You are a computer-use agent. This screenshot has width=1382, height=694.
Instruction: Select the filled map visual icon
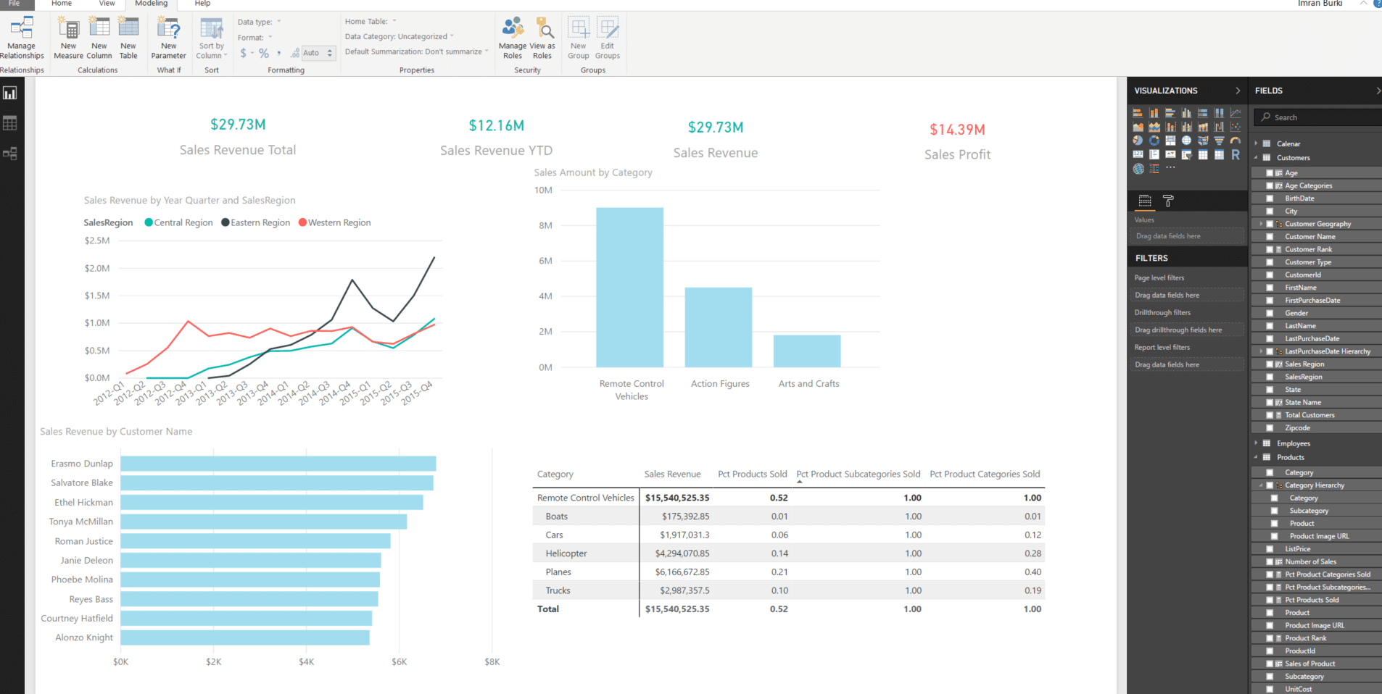pos(1204,141)
